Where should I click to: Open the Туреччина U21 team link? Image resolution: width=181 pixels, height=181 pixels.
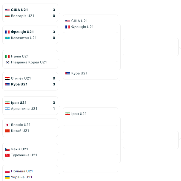click(24, 155)
